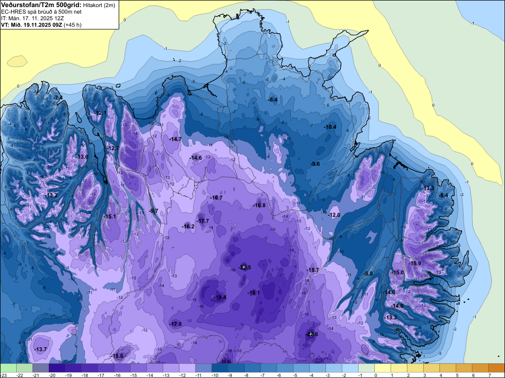
Task: Click the -22.6 temperature reading
Action: point(312,334)
